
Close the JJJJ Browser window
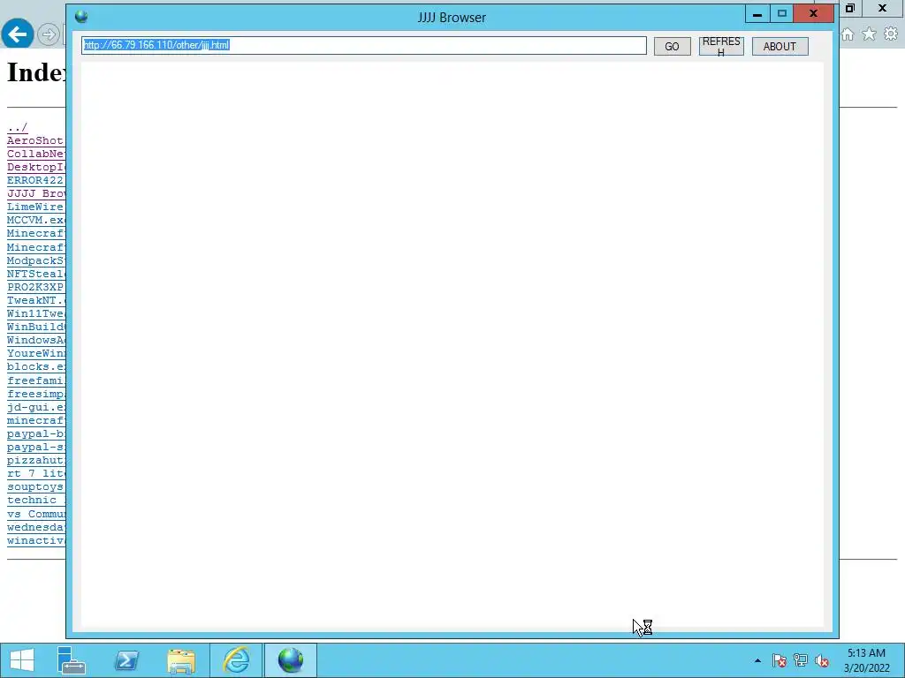coord(814,14)
